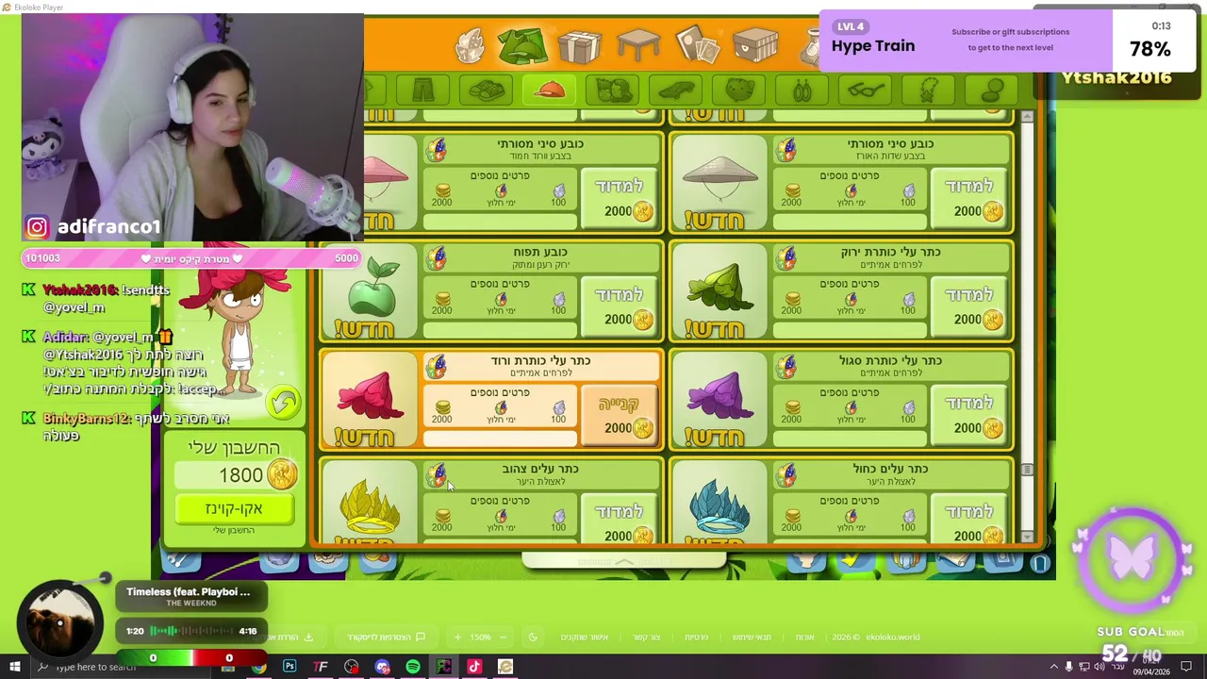Try on the green apple hat
1207x679 pixels.
tap(619, 306)
